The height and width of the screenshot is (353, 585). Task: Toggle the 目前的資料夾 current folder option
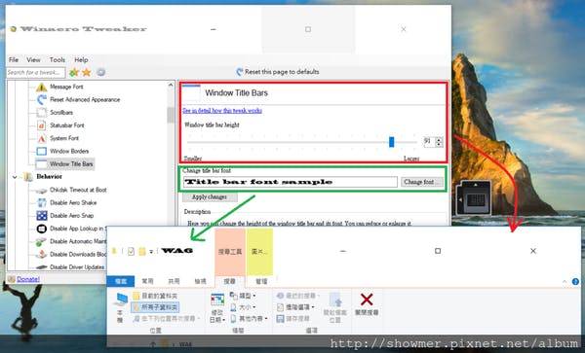[155, 296]
